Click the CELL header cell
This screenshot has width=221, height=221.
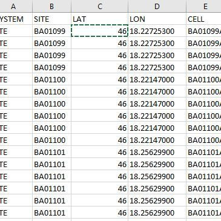pos(203,19)
